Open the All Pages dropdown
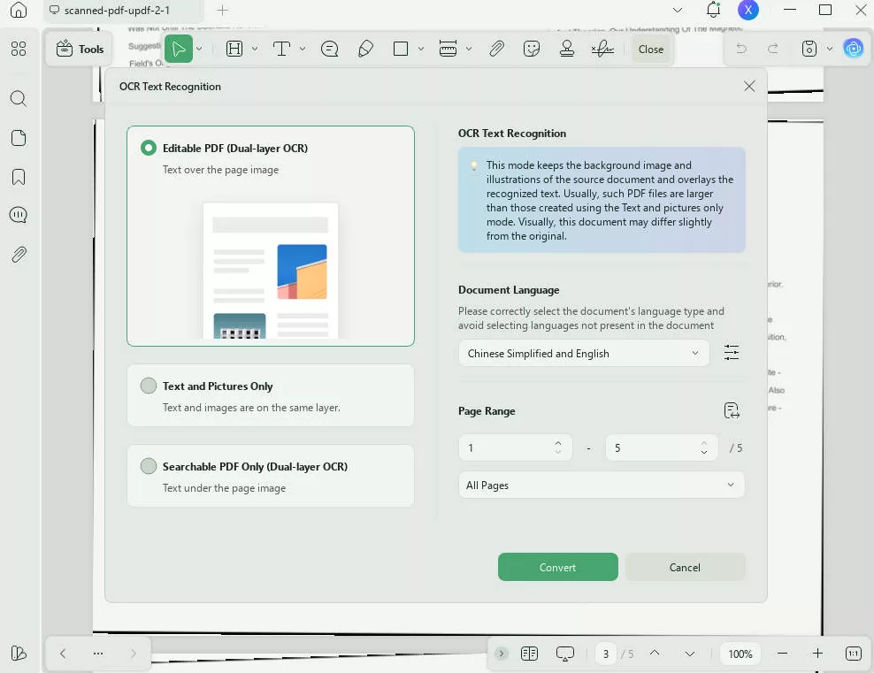This screenshot has width=874, height=673. click(601, 486)
